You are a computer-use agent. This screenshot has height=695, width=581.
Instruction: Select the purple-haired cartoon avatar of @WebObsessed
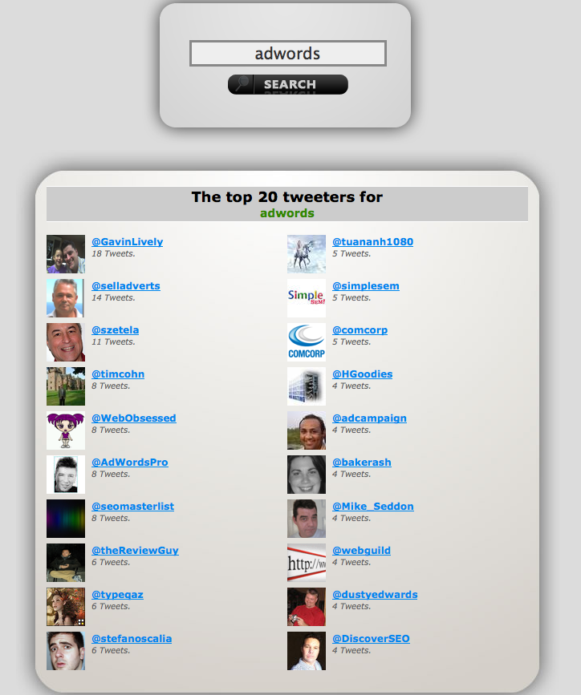pos(66,430)
